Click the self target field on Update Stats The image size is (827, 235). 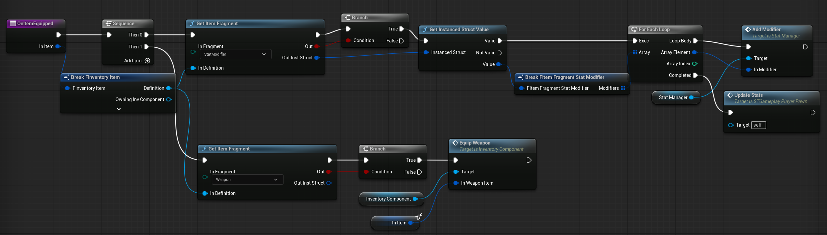tap(758, 125)
